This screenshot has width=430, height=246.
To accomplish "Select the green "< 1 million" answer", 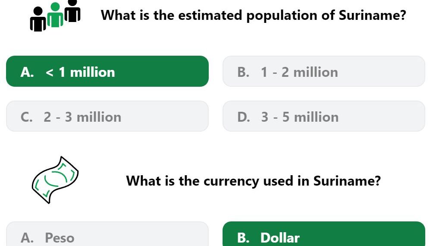I will click(x=107, y=71).
